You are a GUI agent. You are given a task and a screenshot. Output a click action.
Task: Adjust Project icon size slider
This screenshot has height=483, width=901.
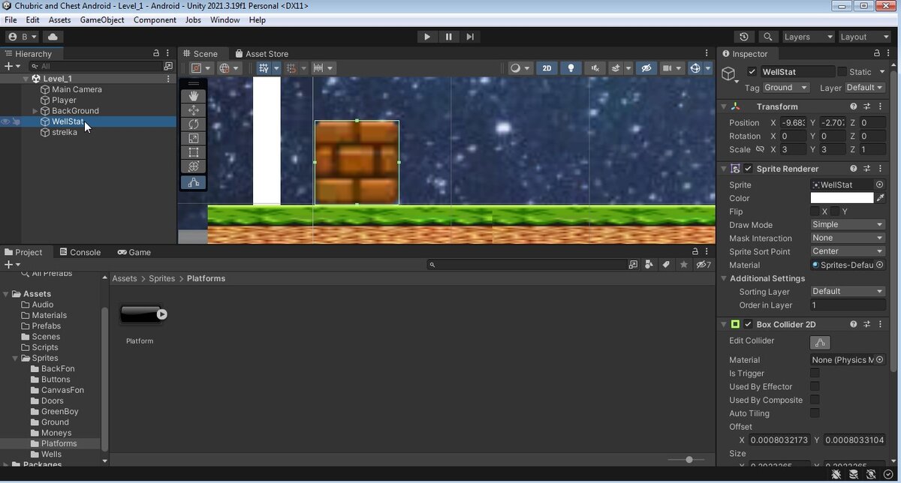(x=689, y=460)
